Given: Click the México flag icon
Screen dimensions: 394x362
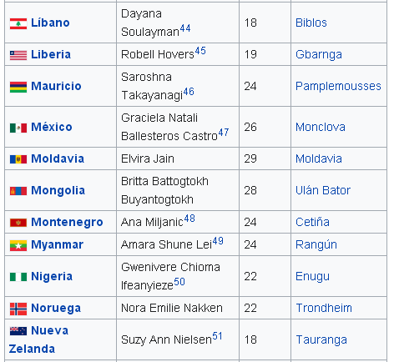Looking at the screenshot, I should (18, 128).
